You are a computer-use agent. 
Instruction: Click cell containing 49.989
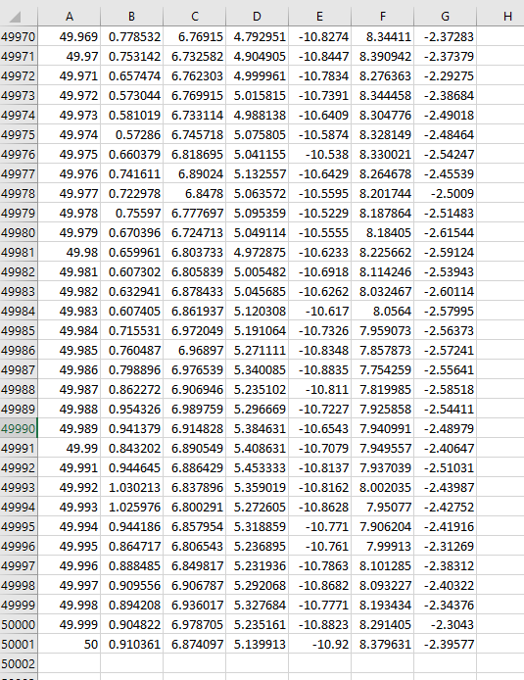tap(70, 429)
